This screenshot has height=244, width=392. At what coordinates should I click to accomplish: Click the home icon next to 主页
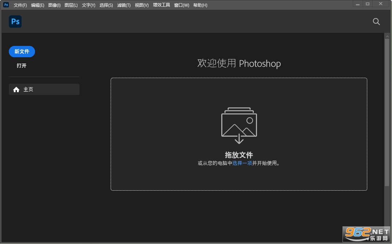pyautogui.click(x=16, y=90)
